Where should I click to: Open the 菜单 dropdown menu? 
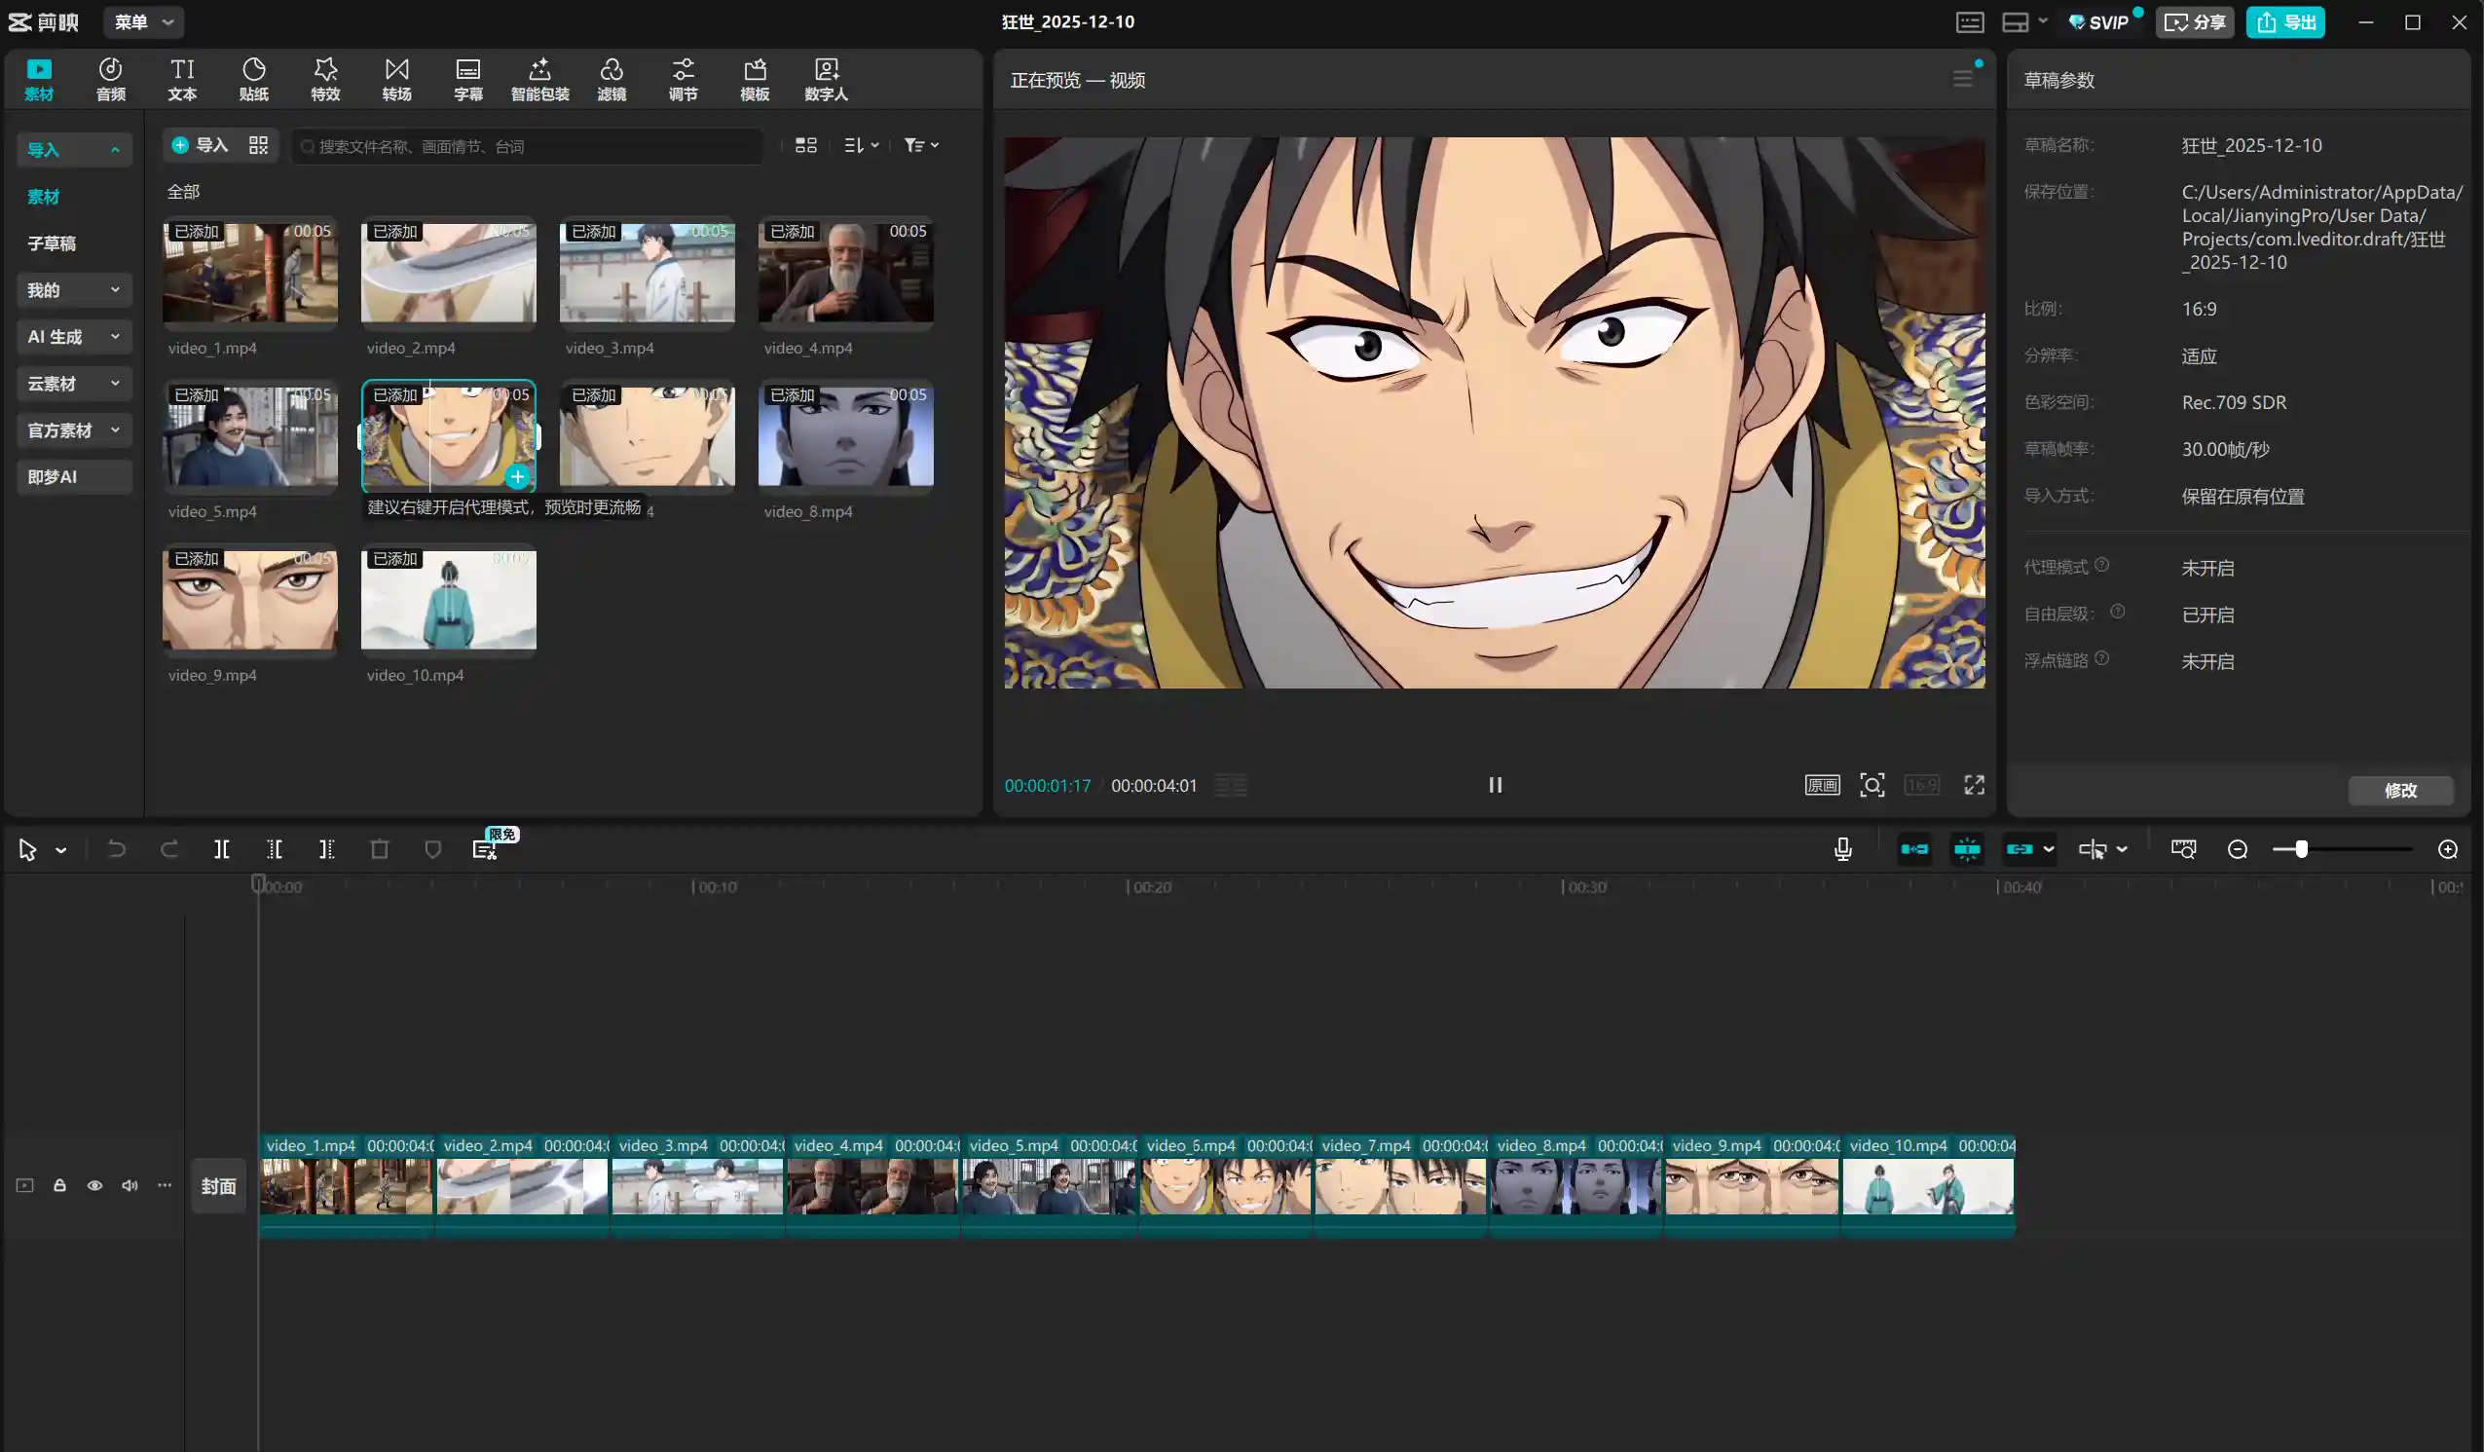click(143, 21)
